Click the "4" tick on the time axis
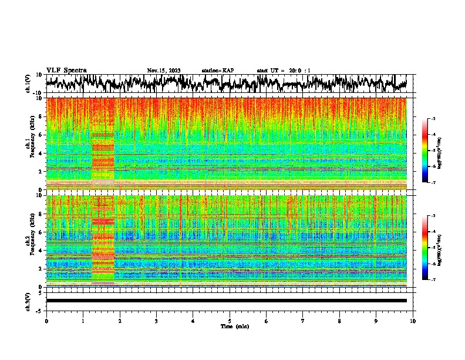Viewport: 465px width, 360px height. (x=193, y=321)
